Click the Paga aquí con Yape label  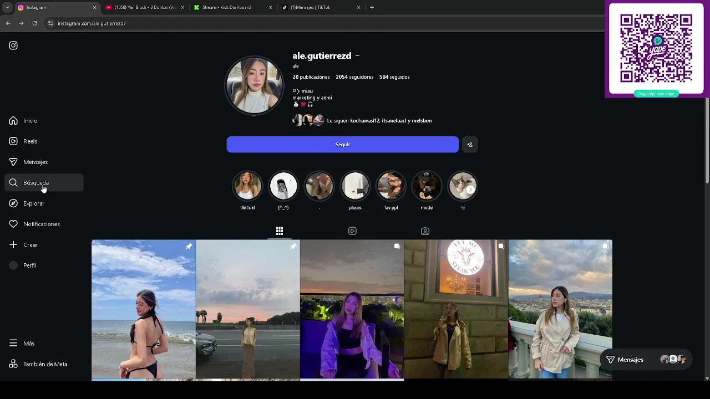coord(656,94)
